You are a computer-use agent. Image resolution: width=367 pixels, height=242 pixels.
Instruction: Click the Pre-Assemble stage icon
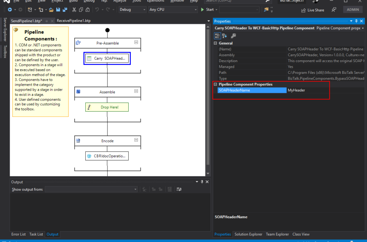pyautogui.click(x=78, y=43)
